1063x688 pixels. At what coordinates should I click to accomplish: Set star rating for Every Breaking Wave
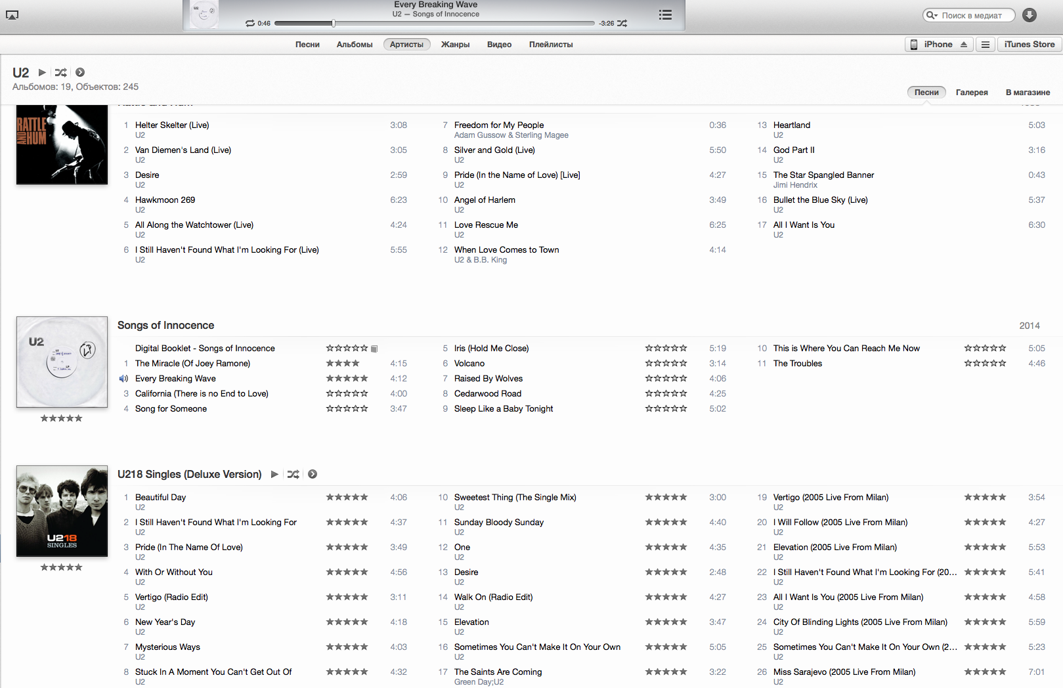click(x=347, y=379)
